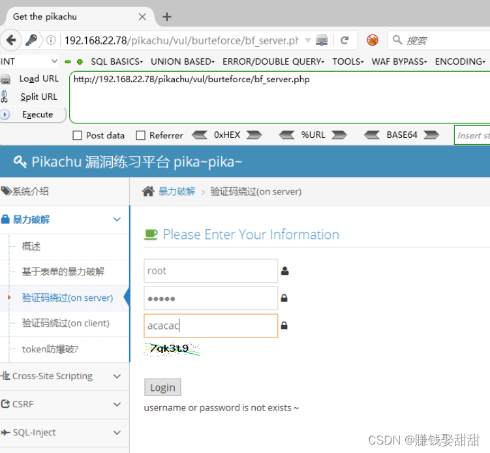The image size is (490, 453).
Task: Click the captcha field containing acacac
Action: [211, 326]
